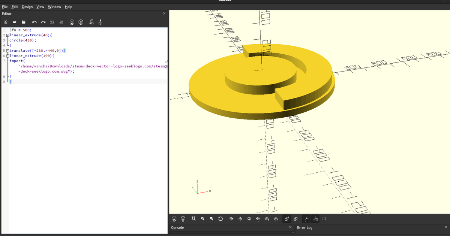Switch to Front view
The height and width of the screenshot is (236, 450).
click(267, 218)
